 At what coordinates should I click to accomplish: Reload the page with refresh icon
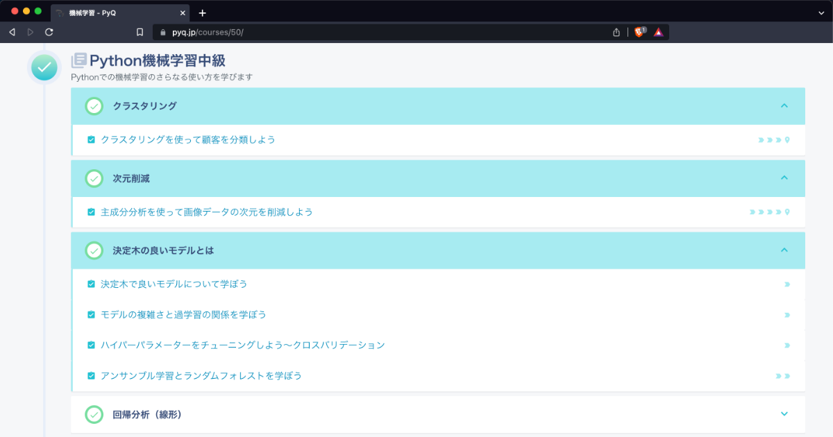(49, 32)
